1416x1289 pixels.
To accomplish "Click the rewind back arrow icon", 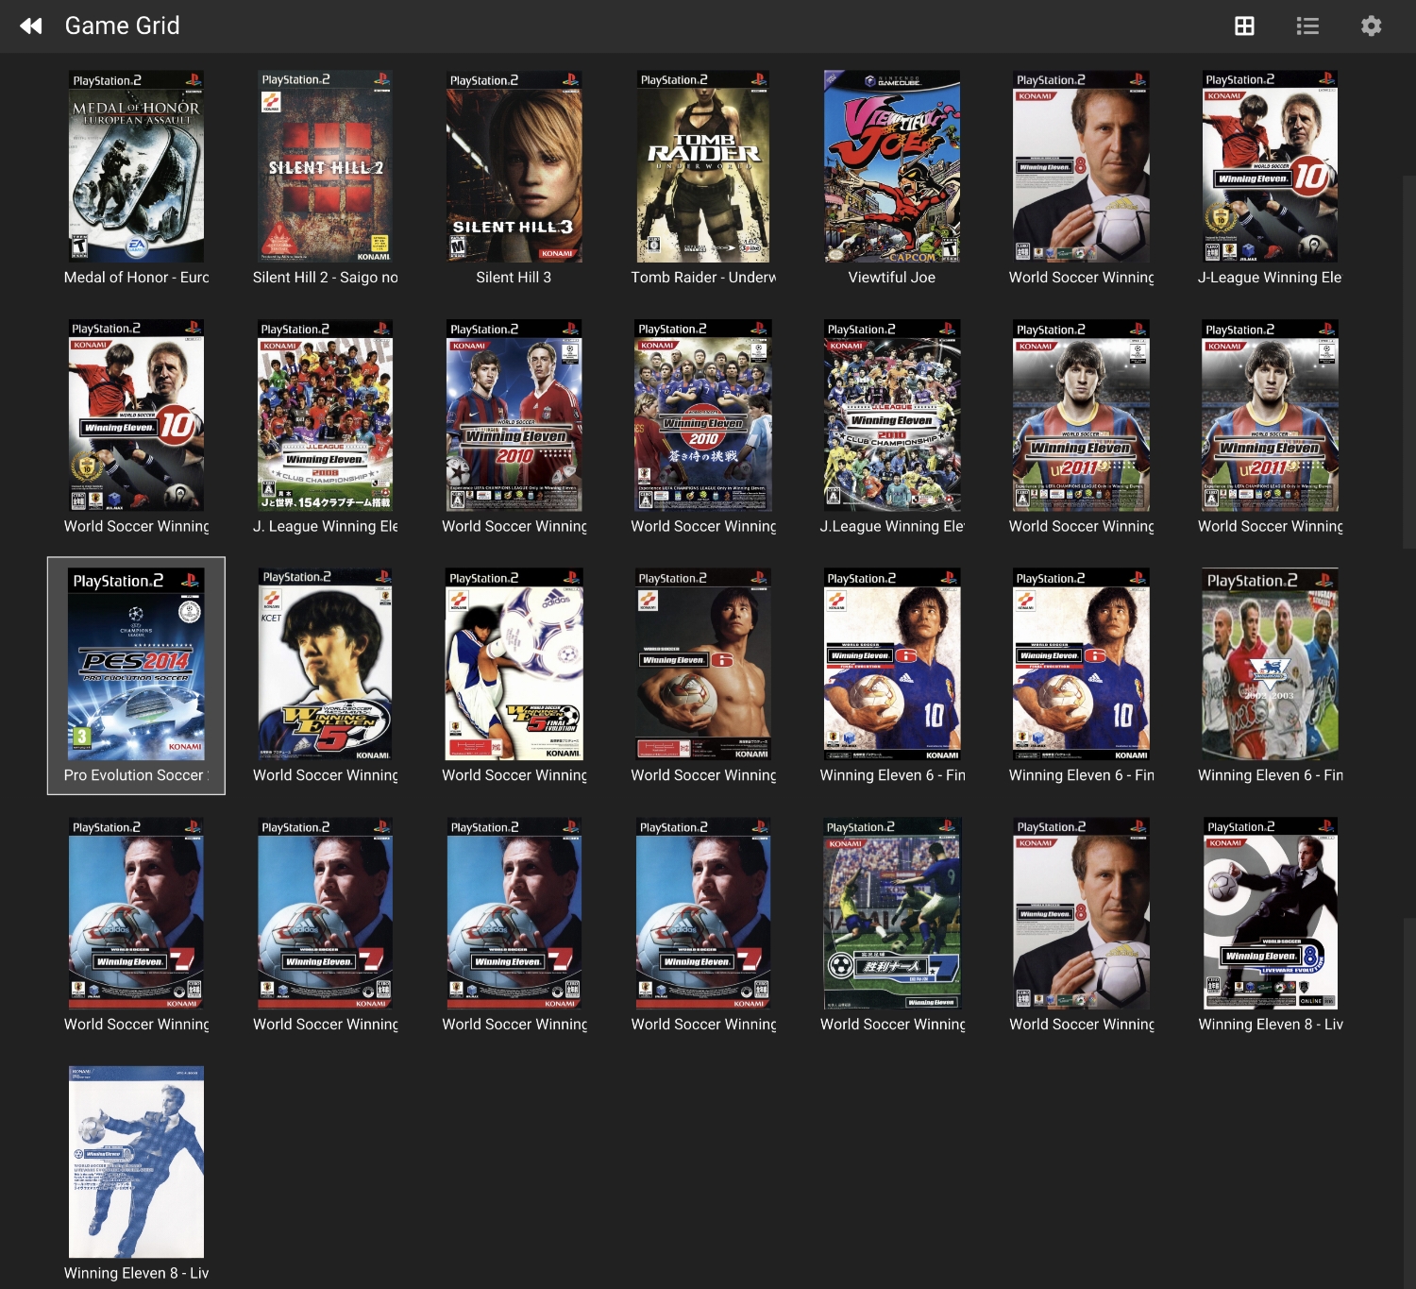I will point(31,25).
